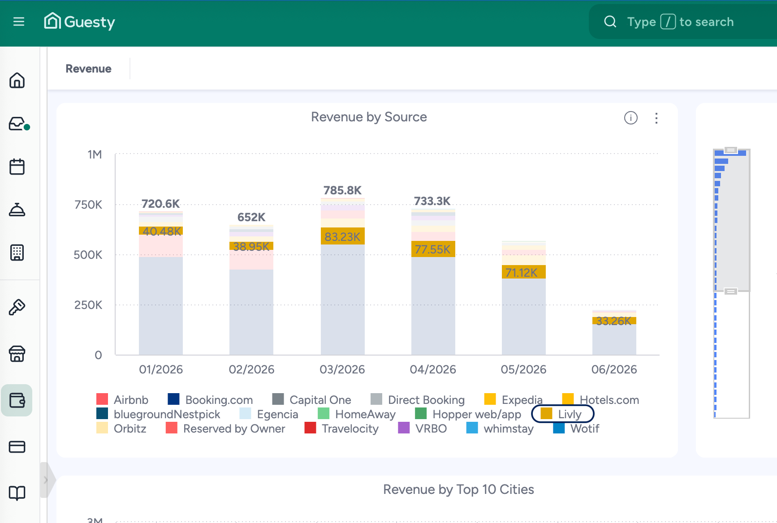Click the whimstay light-blue color swatch
Image resolution: width=777 pixels, height=523 pixels.
point(472,428)
